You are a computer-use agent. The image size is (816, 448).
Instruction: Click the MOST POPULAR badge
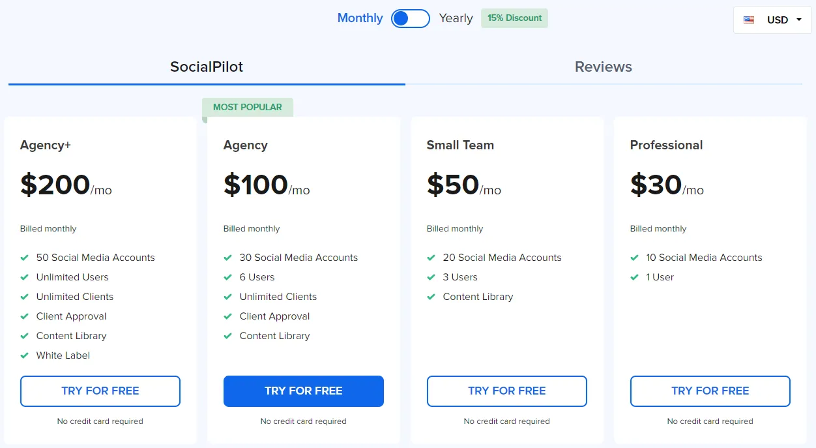[x=248, y=107]
